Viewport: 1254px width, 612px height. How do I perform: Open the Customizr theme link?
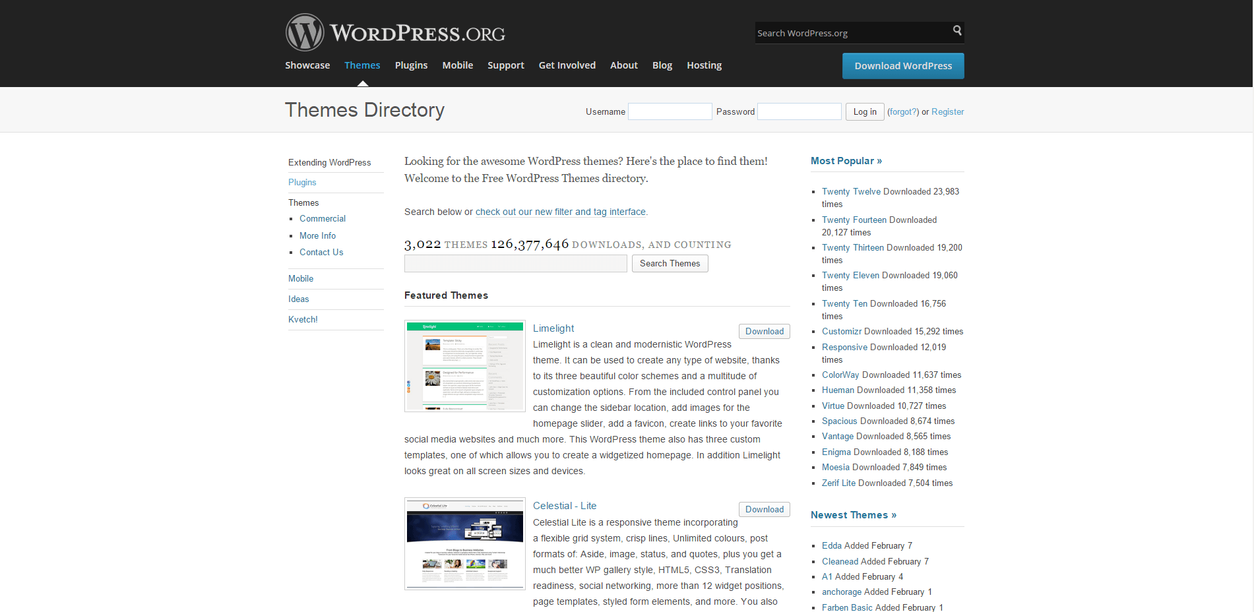(842, 332)
